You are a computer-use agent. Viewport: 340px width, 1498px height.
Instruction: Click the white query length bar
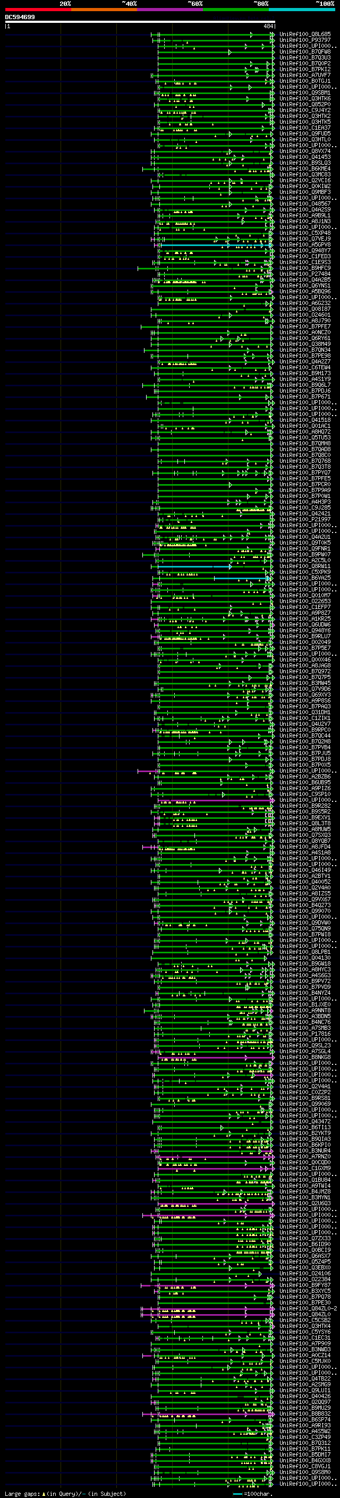click(140, 22)
